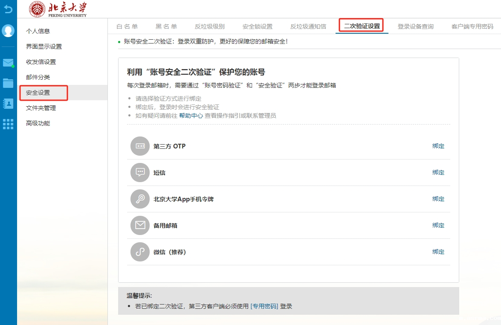Click the WeChat 微信 verification icon
Screen dimensions: 501x325
140,252
